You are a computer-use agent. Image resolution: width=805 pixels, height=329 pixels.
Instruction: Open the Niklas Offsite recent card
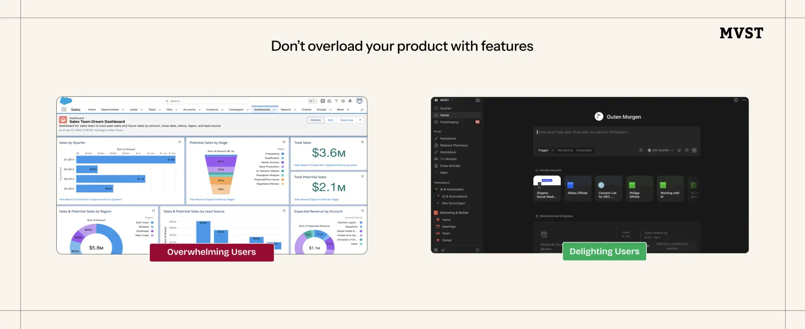(x=578, y=188)
